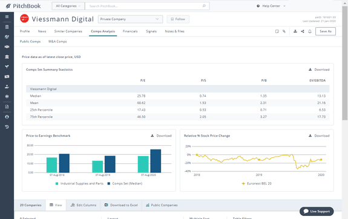This screenshot has height=219, width=348.
Task: Expand the Help Center menu
Action: (271, 6)
